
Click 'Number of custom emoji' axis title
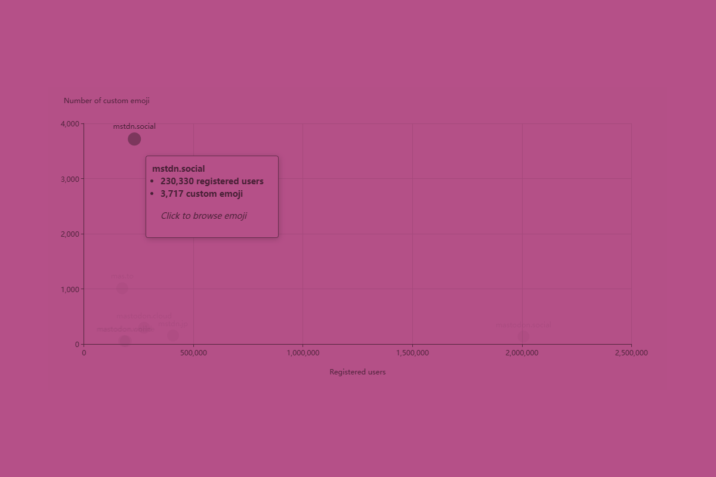(107, 101)
